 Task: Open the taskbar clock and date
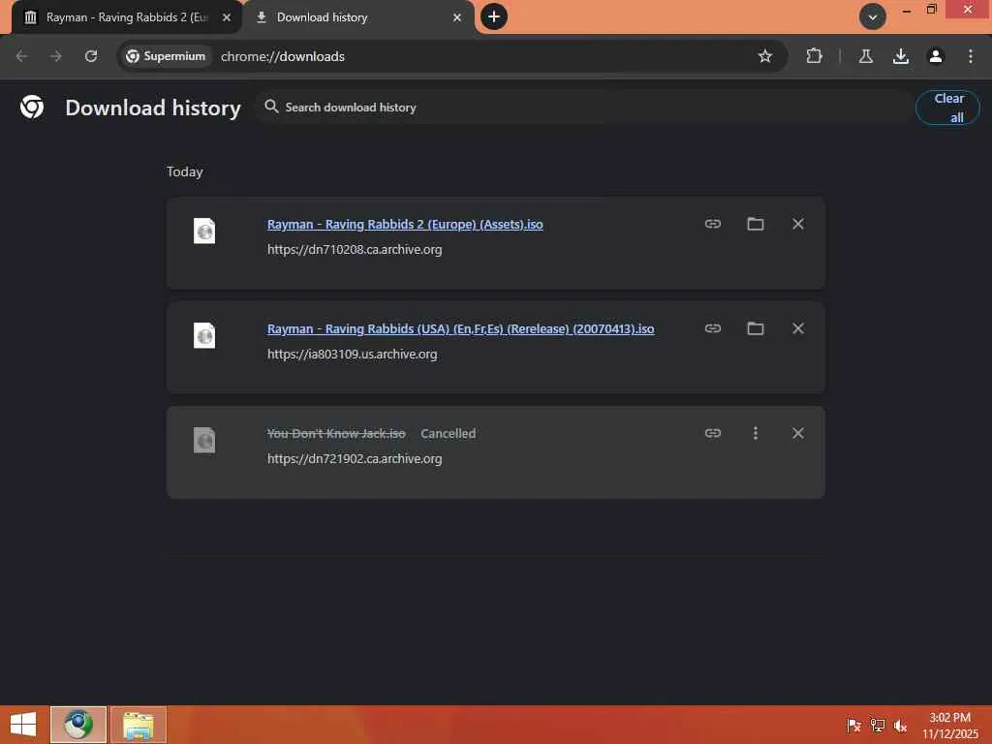click(949, 725)
